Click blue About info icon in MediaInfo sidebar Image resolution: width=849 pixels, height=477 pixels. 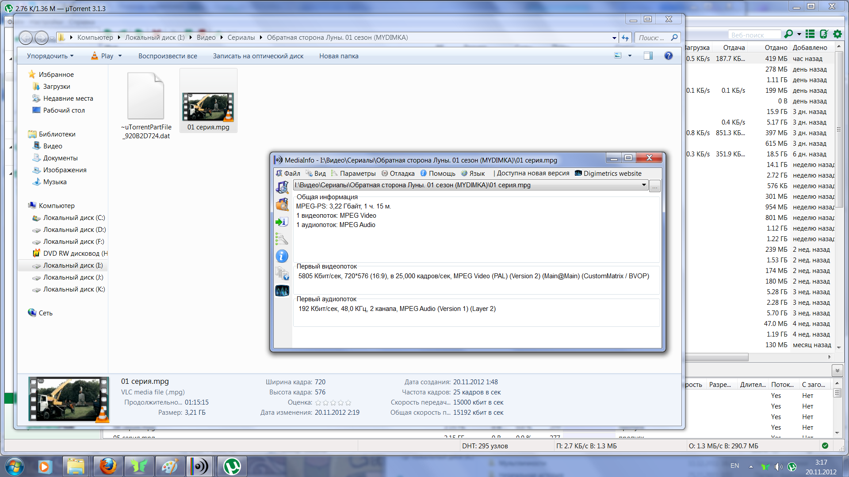[x=282, y=256]
